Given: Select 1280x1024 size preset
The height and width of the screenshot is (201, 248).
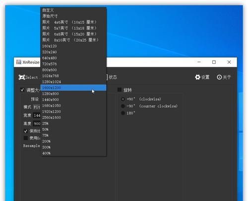Looking at the screenshot, I should pos(73,82).
